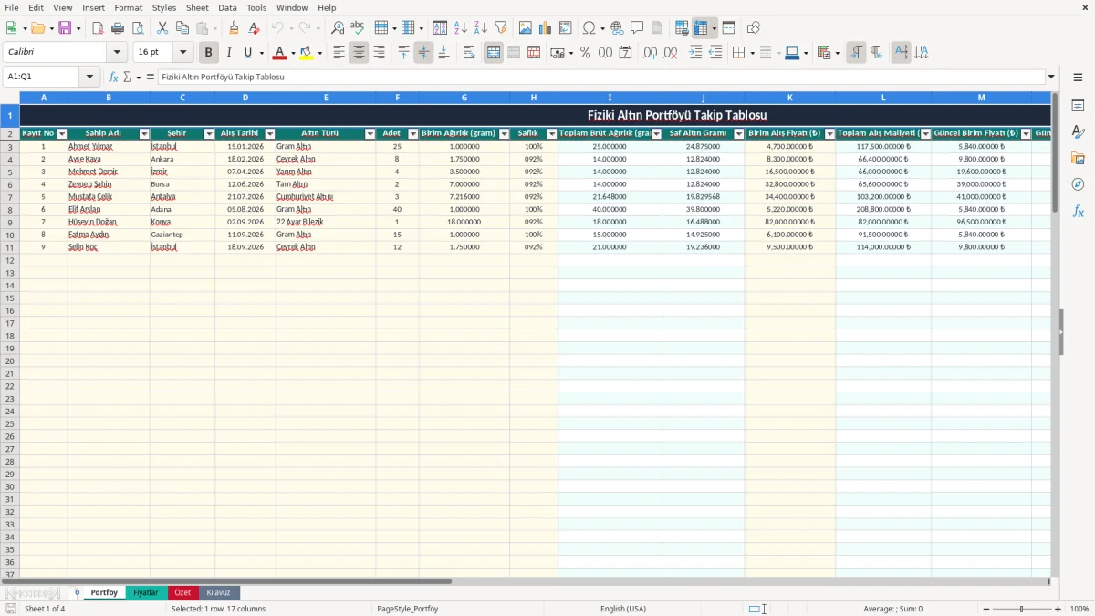Toggle Wrap Text
1095x616 pixels.
(x=469, y=53)
